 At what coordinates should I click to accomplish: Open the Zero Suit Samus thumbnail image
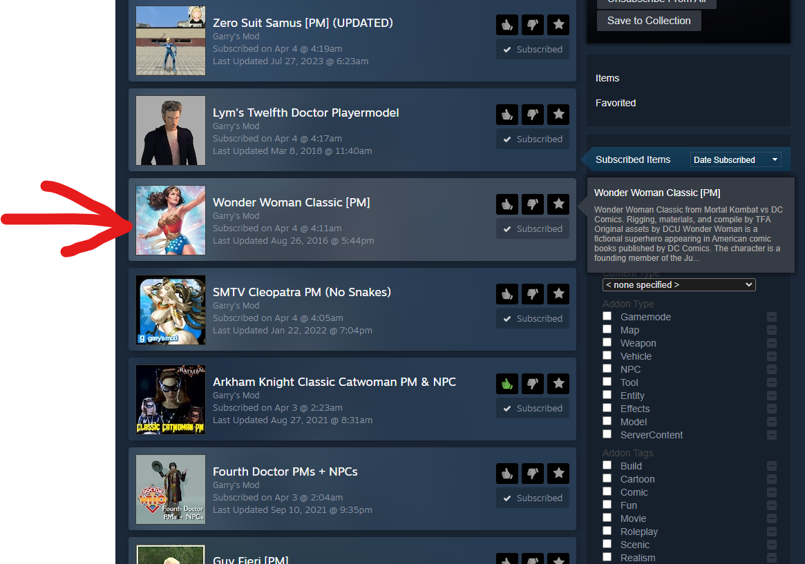point(171,41)
